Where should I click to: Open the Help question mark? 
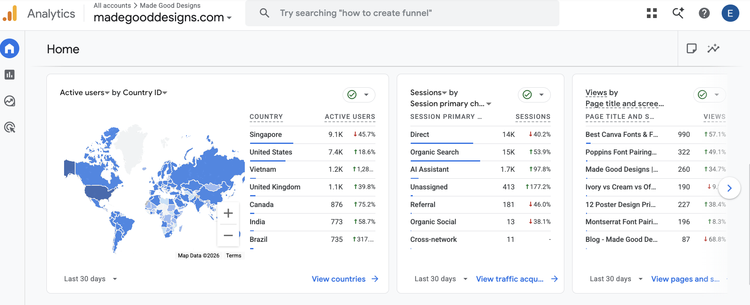[704, 13]
